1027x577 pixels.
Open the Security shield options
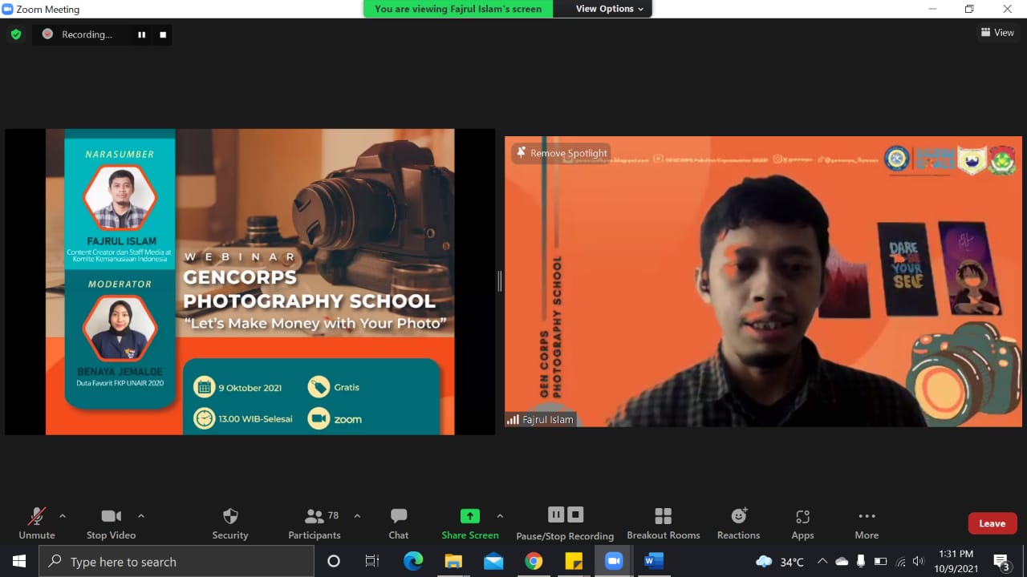click(x=230, y=523)
